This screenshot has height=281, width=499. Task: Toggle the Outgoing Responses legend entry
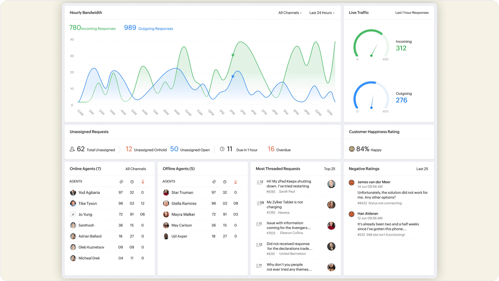pos(148,28)
